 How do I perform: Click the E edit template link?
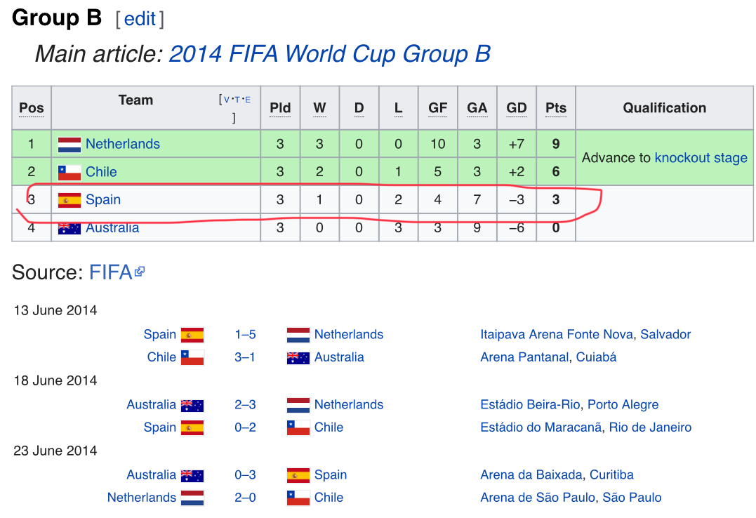(248, 100)
